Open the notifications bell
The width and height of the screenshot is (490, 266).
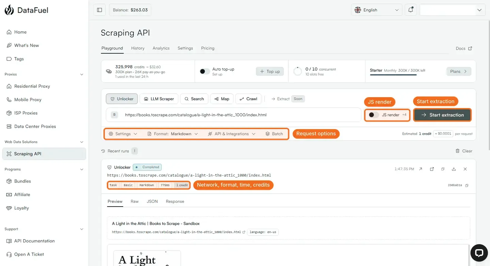411,10
